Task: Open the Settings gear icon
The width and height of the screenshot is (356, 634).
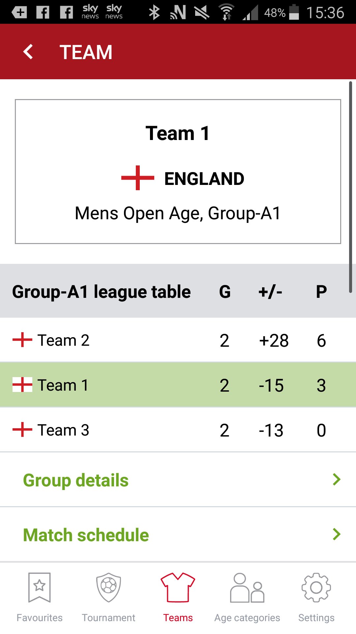Action: pos(316,587)
